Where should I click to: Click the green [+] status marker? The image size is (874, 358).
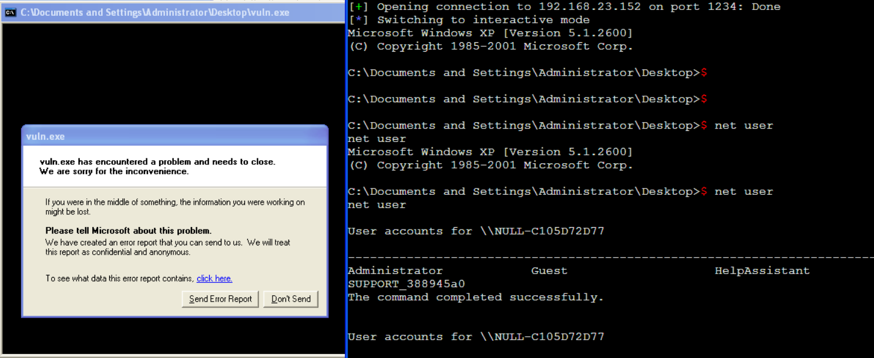[x=358, y=7]
